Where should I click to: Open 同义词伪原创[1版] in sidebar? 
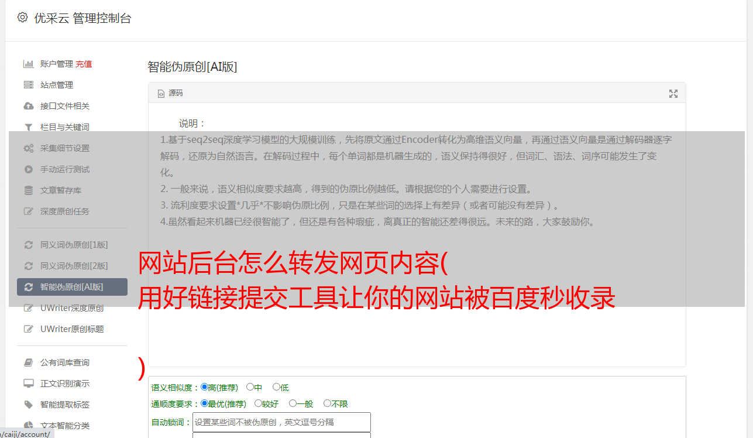(72, 245)
